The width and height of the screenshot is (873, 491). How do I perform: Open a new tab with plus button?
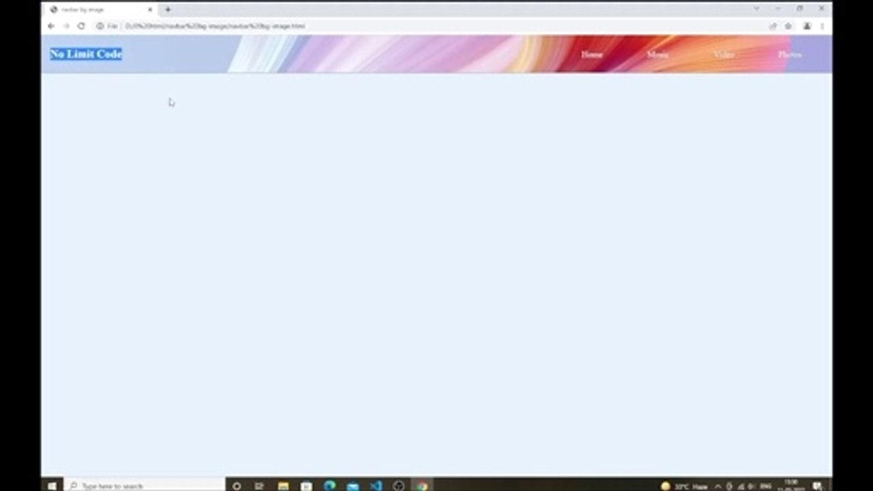click(x=168, y=10)
